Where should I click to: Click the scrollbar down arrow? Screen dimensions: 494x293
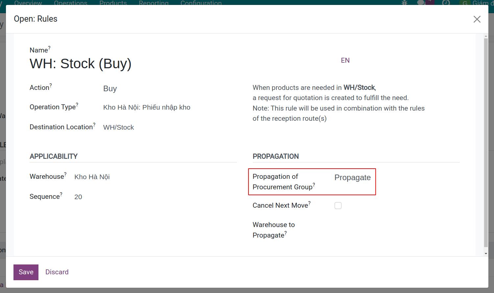[x=486, y=254]
